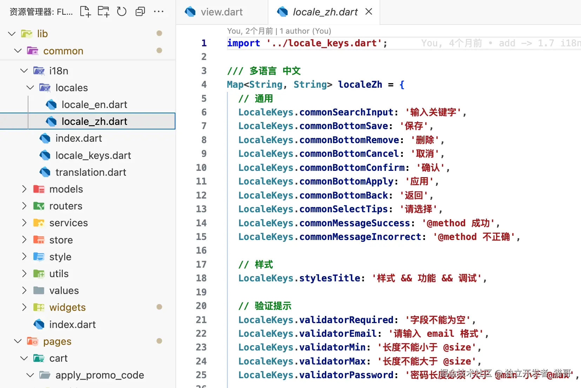The width and height of the screenshot is (581, 388).
Task: Click the Dart icon of locale_en.dart
Action: 51,105
